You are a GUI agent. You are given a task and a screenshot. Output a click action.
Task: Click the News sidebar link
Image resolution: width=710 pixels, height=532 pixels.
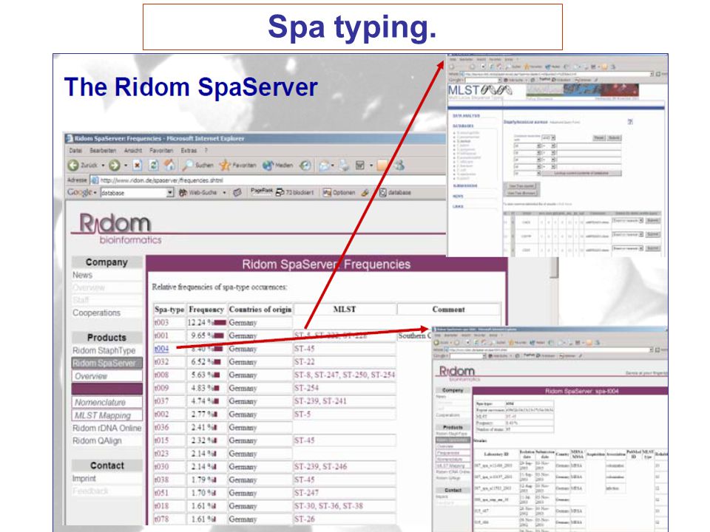tap(82, 275)
